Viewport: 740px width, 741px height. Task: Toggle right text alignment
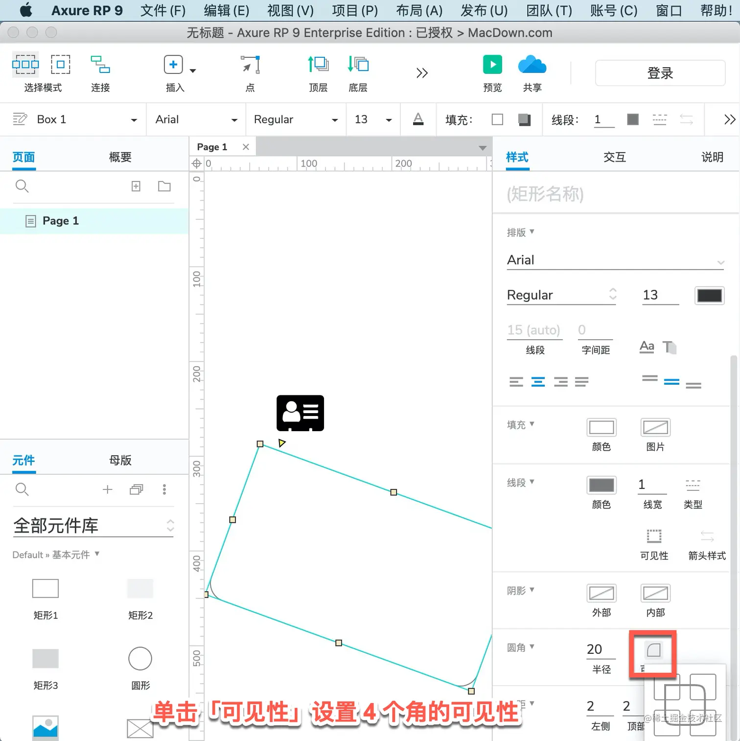coord(561,382)
